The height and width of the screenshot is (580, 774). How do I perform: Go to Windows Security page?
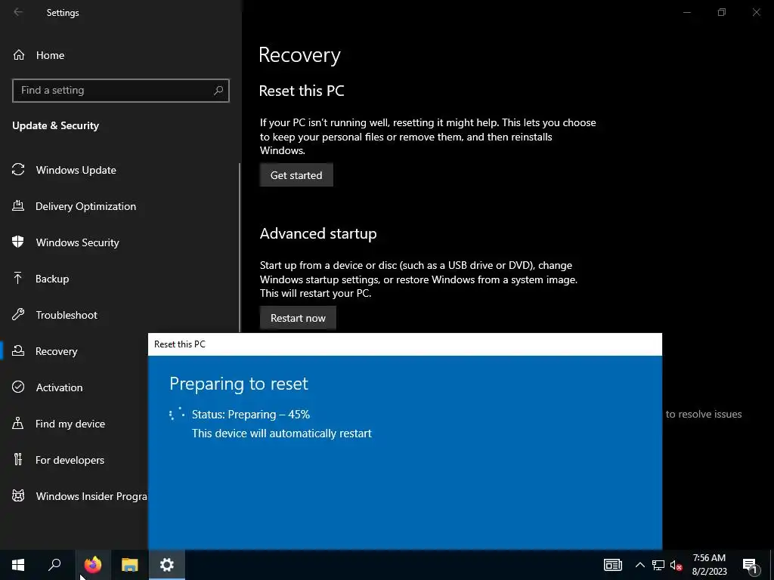[78, 242]
